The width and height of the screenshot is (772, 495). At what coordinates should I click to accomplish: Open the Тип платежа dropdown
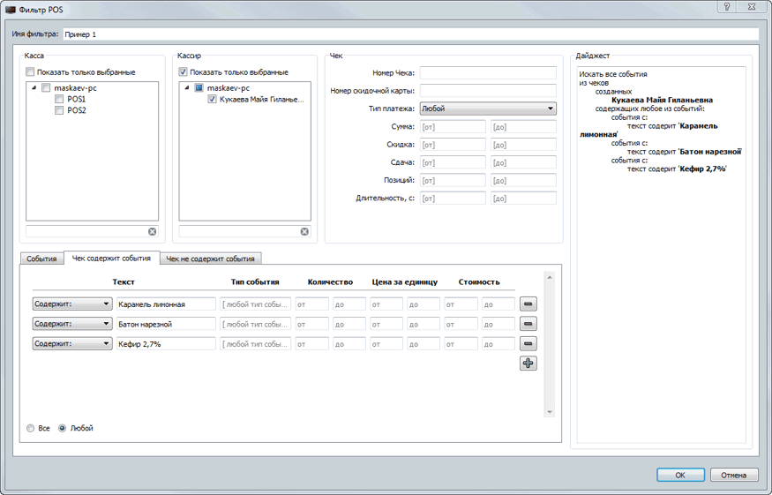coord(487,109)
